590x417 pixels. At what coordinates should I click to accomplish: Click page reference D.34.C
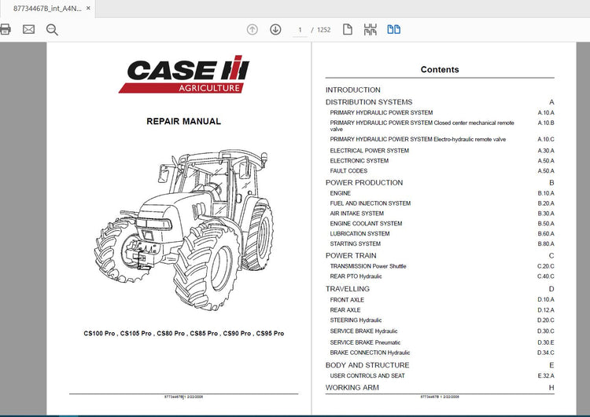[x=546, y=353]
